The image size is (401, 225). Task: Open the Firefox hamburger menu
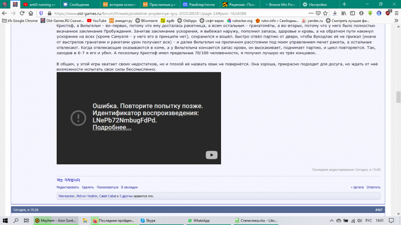click(396, 14)
